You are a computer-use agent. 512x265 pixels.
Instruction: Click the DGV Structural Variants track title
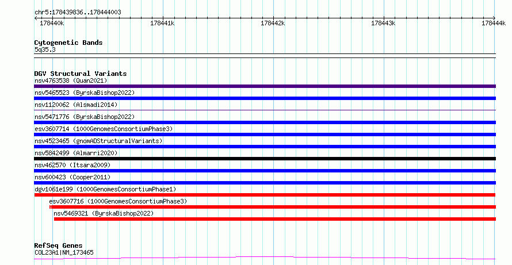tap(81, 74)
